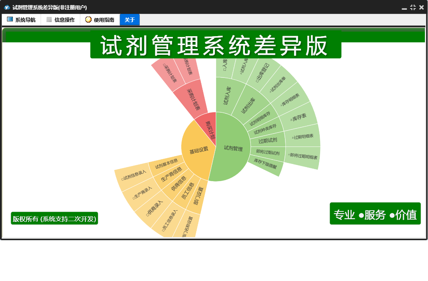428x281 pixels.
Task: Open the □员工信息录入 entry segment
Action: point(169,221)
